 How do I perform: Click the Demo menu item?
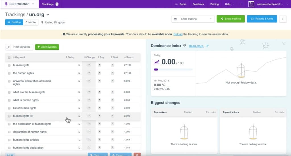coord(180,4)
